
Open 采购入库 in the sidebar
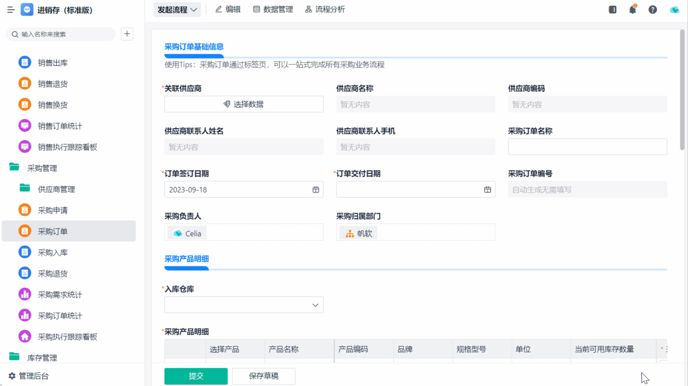pos(69,252)
